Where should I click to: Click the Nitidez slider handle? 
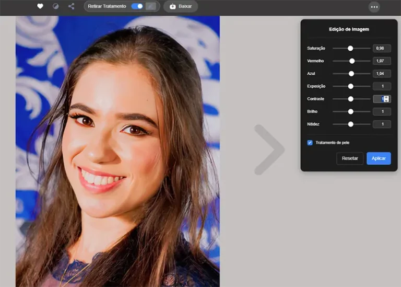click(351, 124)
